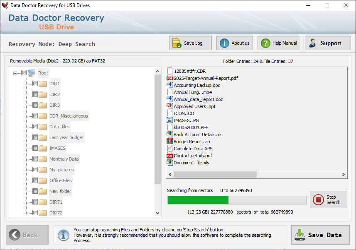The image size is (356, 250).
Task: Click the Support button
Action: coord(328,43)
